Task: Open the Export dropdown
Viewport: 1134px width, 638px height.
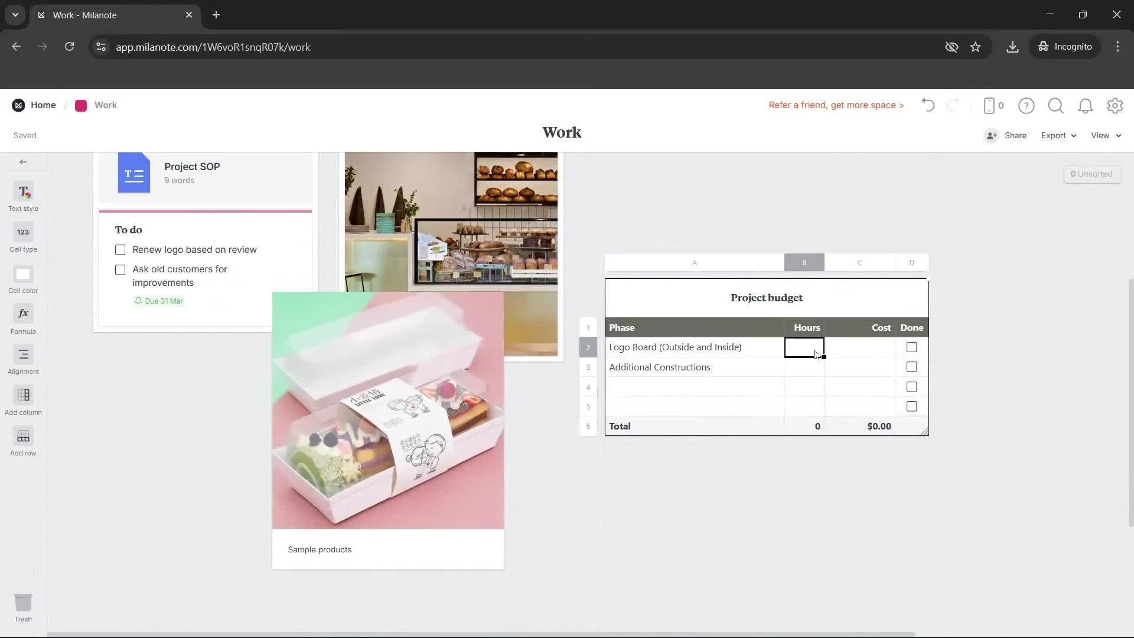Action: click(x=1057, y=135)
